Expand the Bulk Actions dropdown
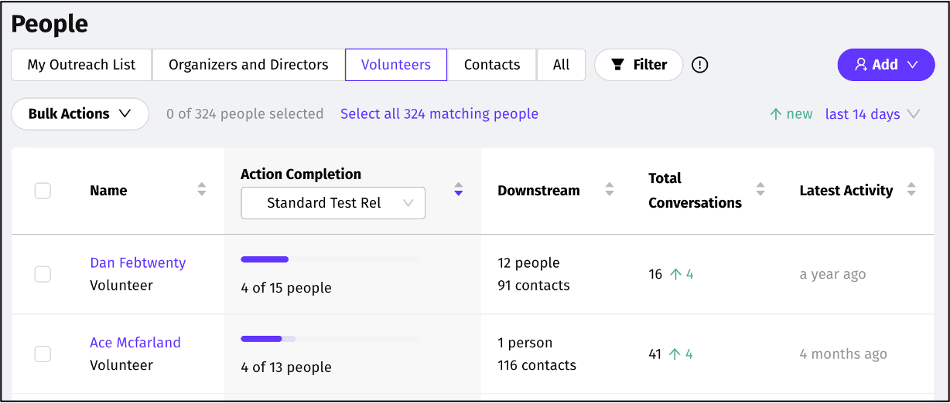950x403 pixels. click(x=80, y=113)
